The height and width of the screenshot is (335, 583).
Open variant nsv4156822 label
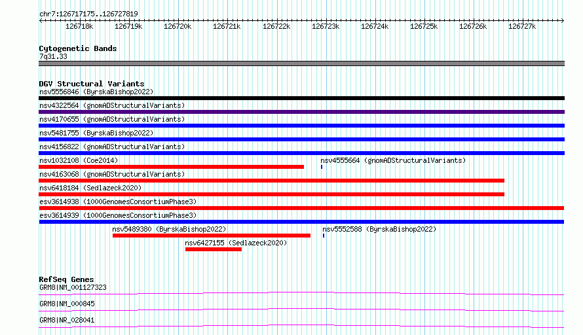pyautogui.click(x=112, y=147)
